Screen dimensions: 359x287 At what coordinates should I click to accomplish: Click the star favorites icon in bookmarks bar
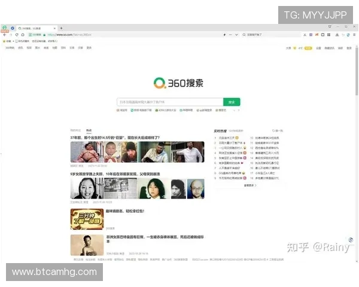4,41
